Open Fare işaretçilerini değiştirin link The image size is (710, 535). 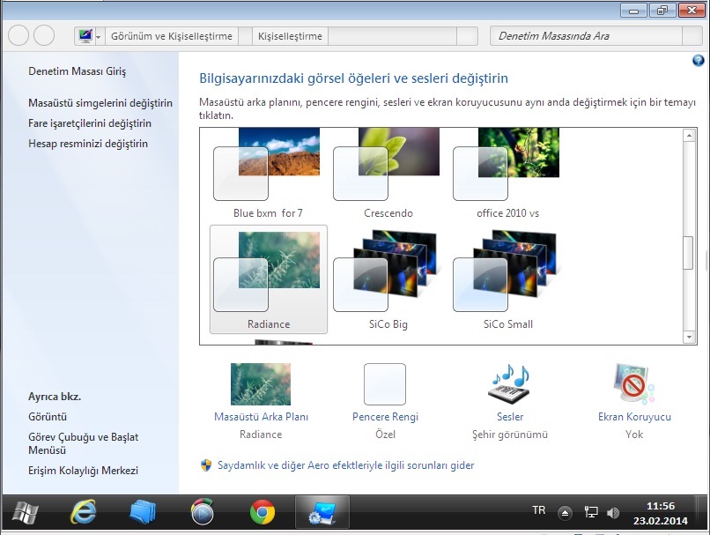click(90, 123)
